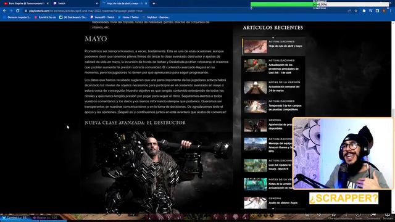The width and height of the screenshot is (395, 222).
Task: Click thumbnail of Apariencias de prueba article
Action: [255, 125]
